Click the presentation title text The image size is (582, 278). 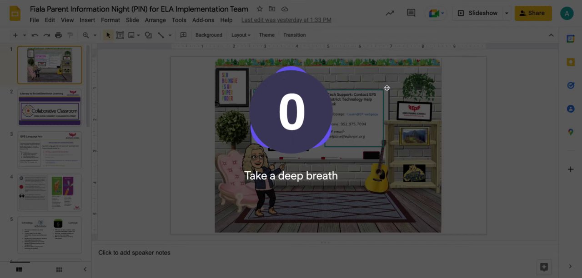pyautogui.click(x=139, y=9)
